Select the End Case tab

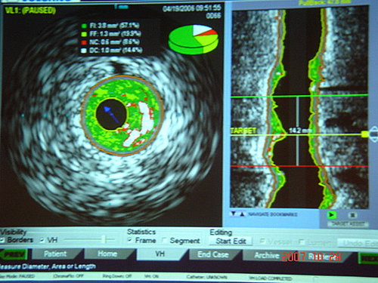pos(213,254)
